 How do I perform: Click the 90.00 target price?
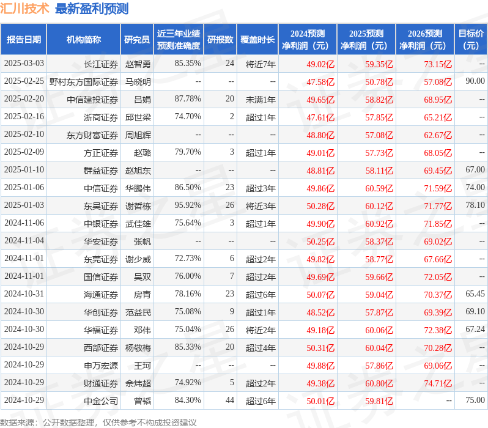tap(475, 81)
